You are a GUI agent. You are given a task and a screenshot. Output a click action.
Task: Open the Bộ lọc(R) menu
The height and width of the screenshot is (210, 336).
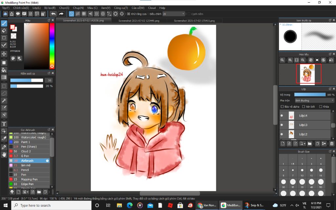click(x=50, y=8)
